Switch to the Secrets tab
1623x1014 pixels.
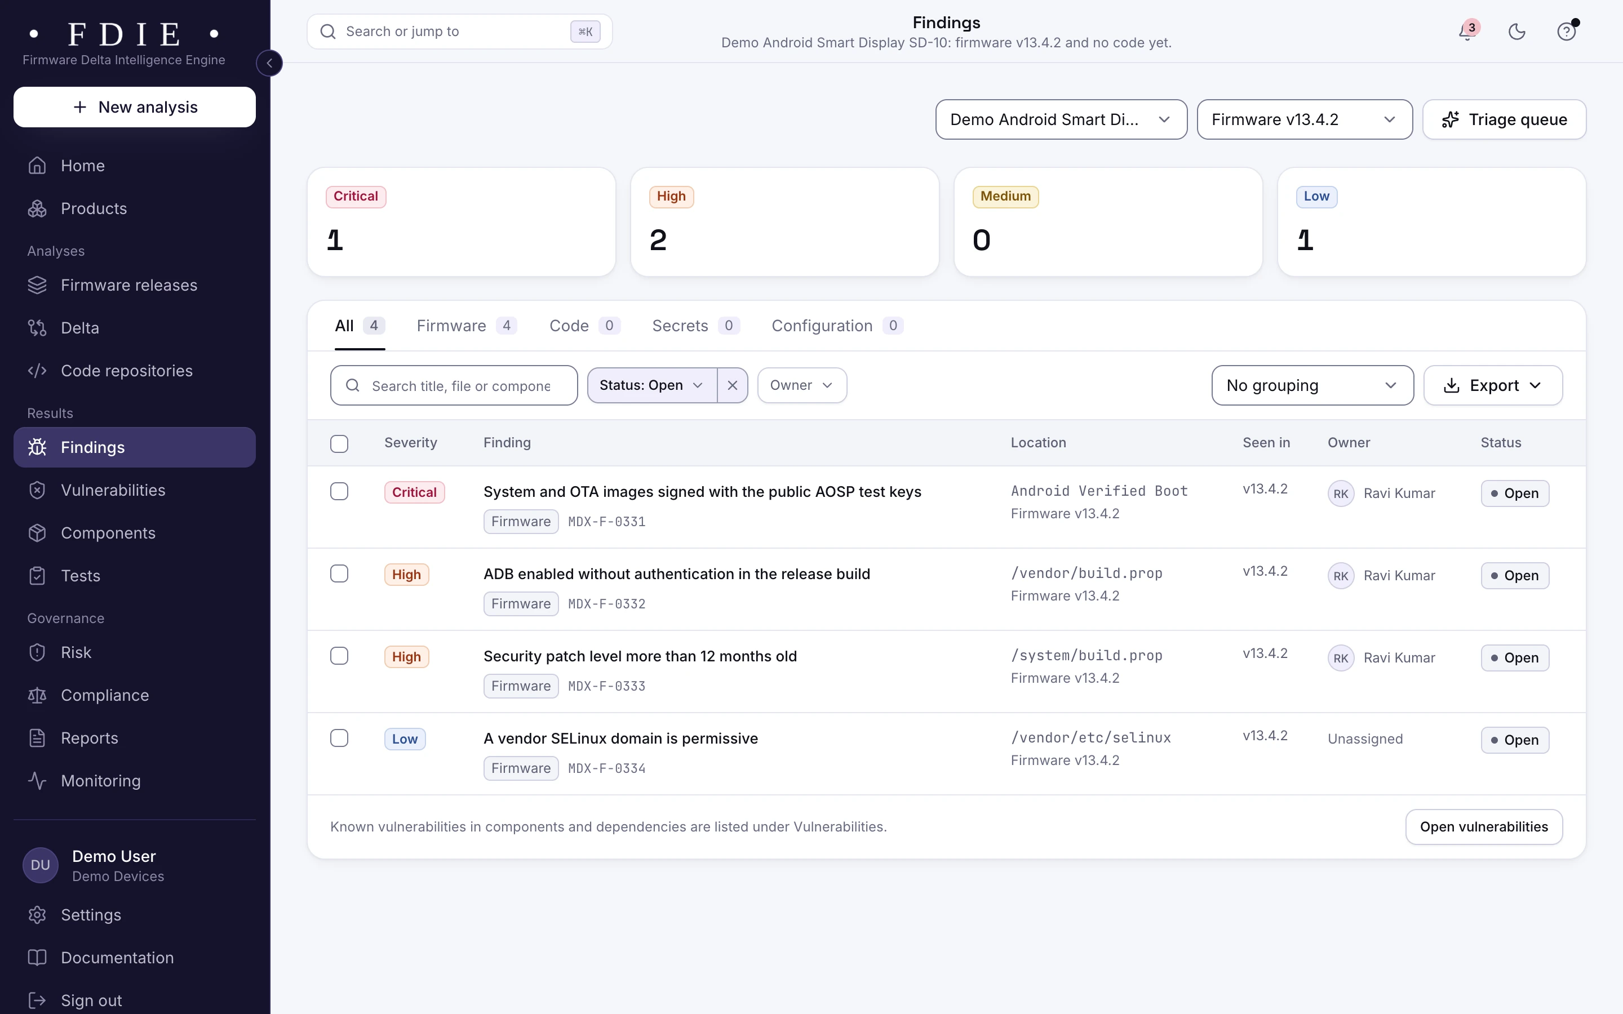point(695,326)
